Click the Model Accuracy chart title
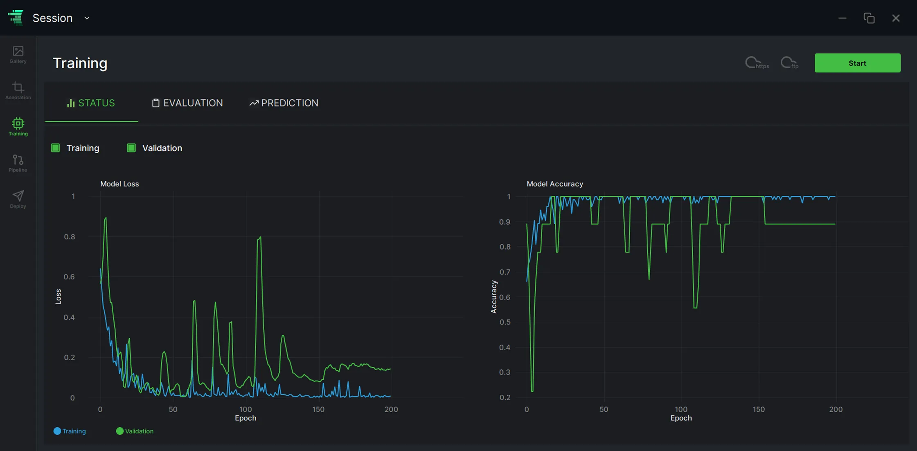 click(x=554, y=184)
